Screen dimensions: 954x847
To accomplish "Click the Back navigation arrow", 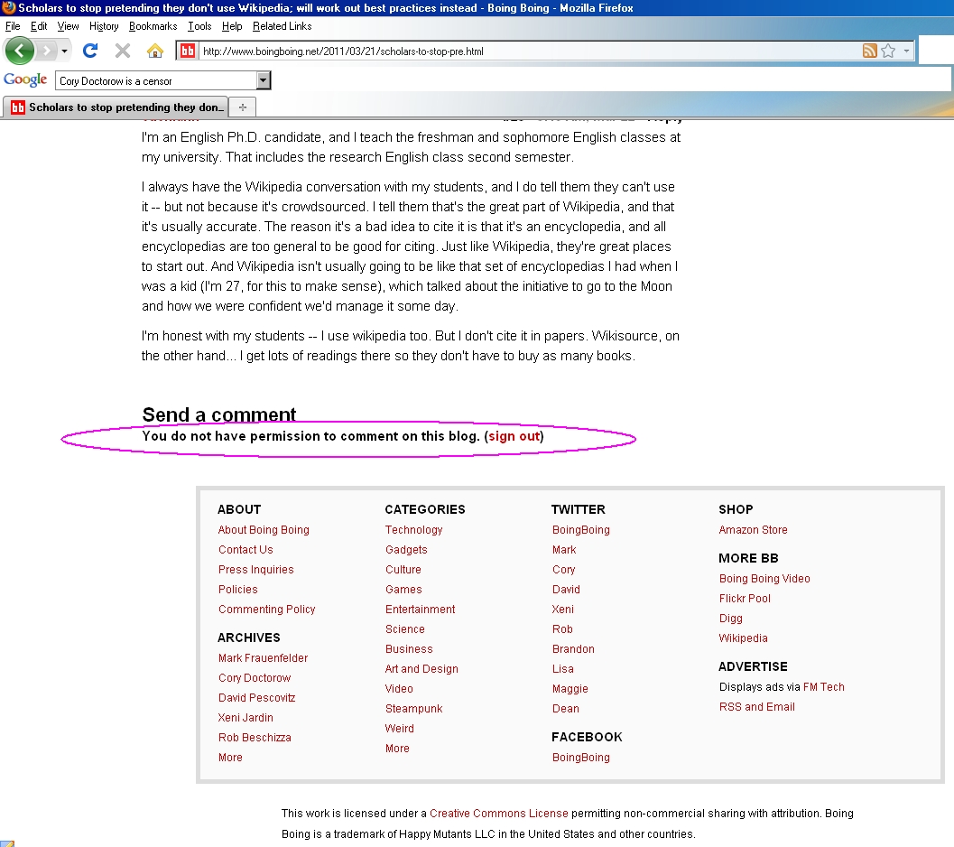I will [x=19, y=51].
